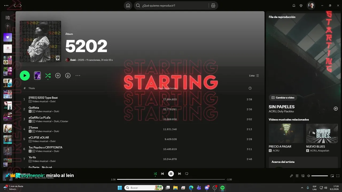The width and height of the screenshot is (342, 192).
Task: Create a new playlist with plus icon
Action: click(x=7, y=26)
